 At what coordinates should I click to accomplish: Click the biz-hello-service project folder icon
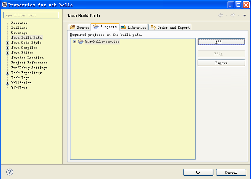point(81,42)
